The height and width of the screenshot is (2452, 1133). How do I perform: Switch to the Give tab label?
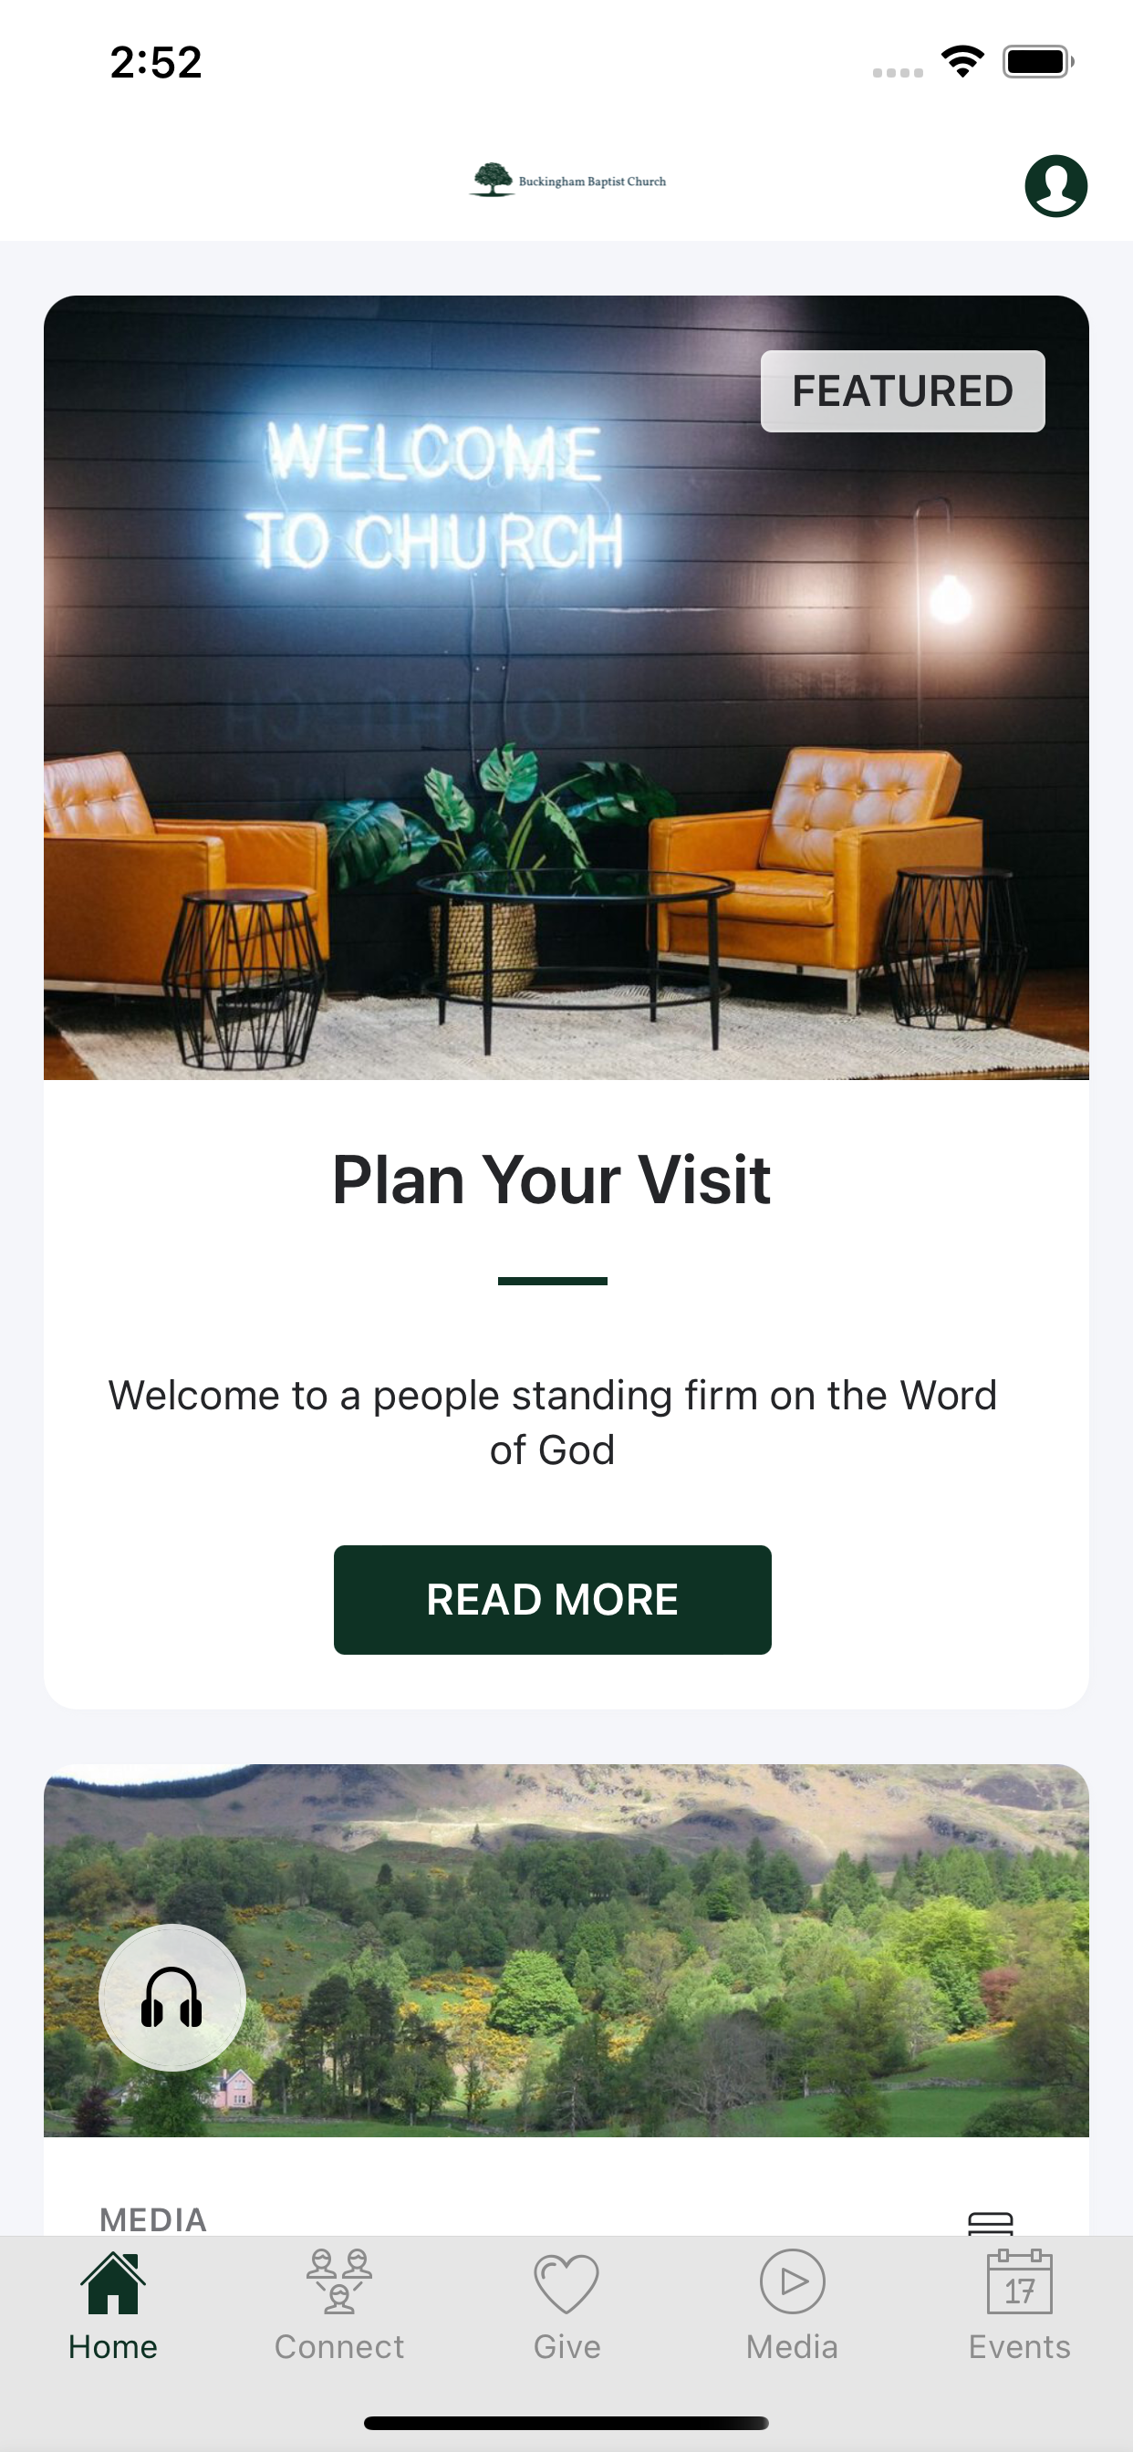(x=566, y=2346)
